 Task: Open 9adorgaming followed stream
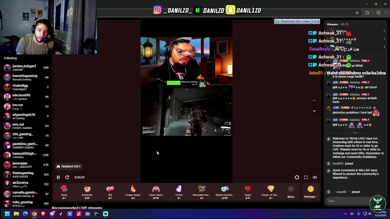coord(26,175)
